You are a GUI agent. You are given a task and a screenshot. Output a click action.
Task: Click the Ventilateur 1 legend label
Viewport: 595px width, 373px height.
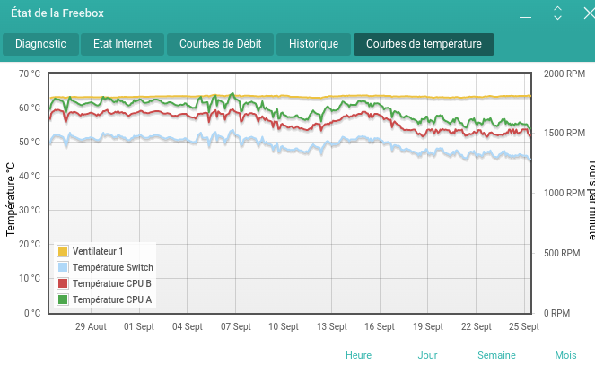98,251
